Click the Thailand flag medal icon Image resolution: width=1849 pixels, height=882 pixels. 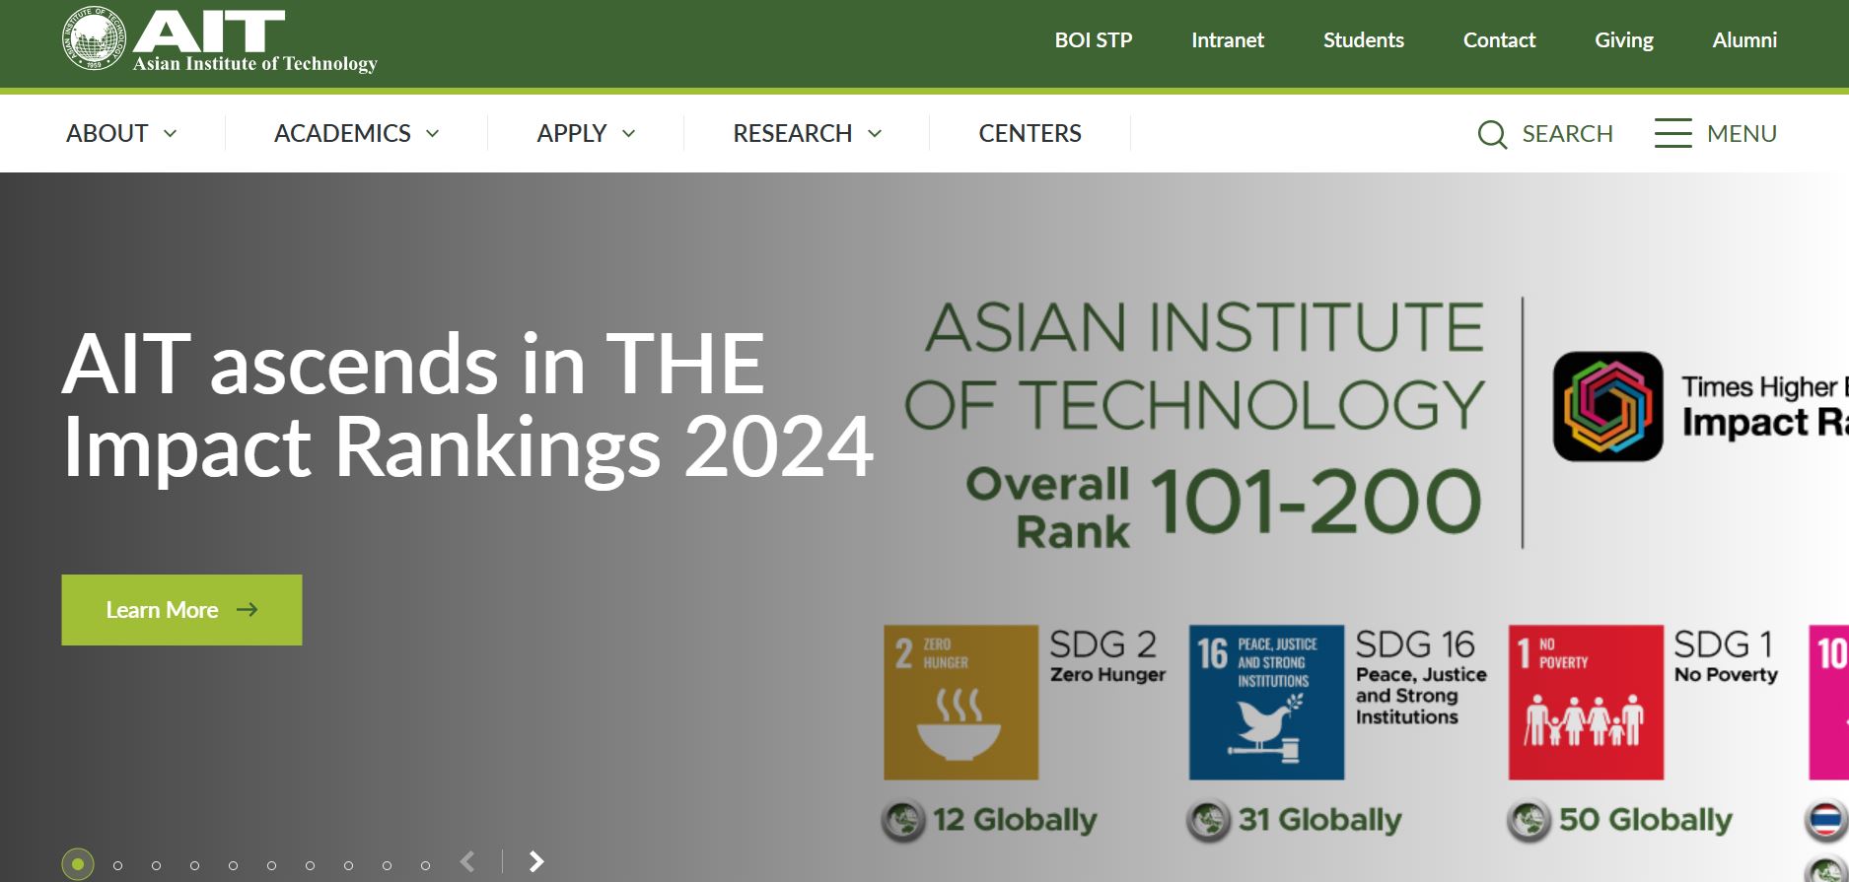1828,820
